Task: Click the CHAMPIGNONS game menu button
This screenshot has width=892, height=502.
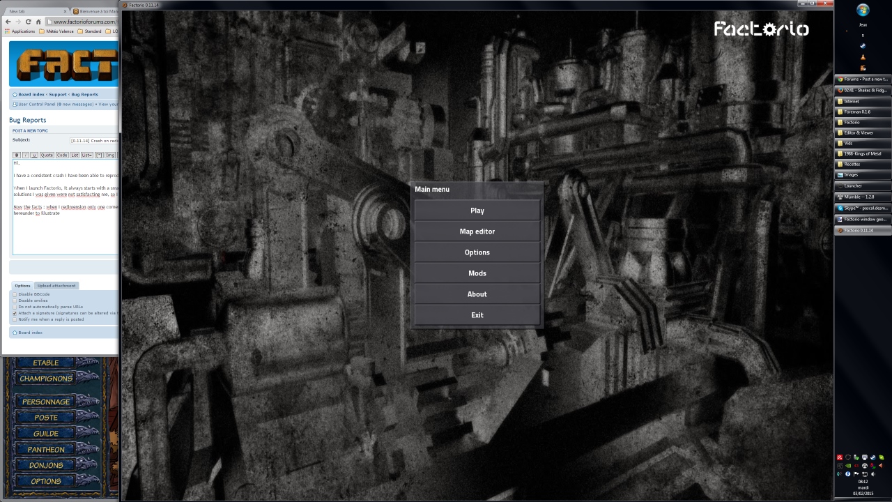Action: 46,379
